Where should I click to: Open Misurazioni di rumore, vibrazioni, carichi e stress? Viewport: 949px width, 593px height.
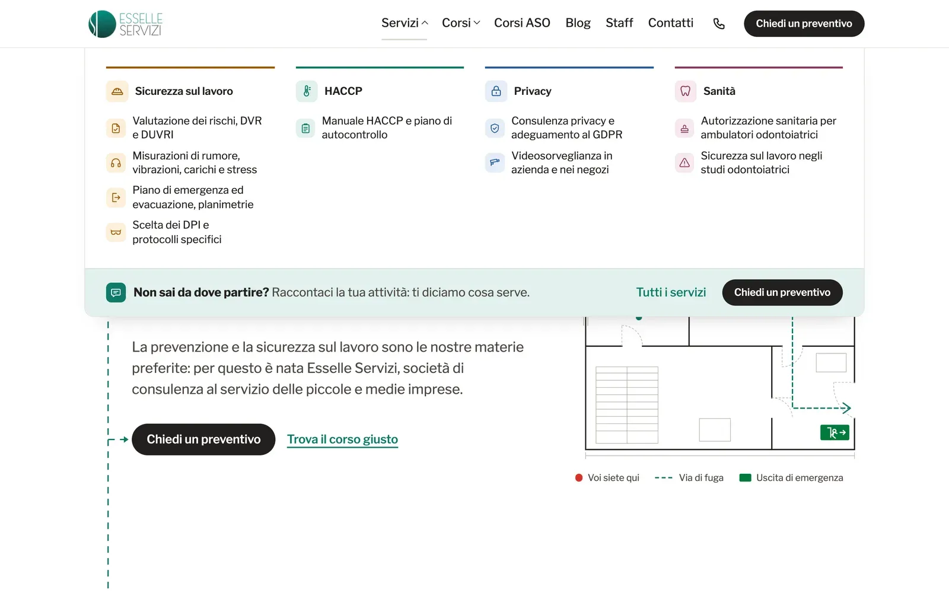[195, 163]
